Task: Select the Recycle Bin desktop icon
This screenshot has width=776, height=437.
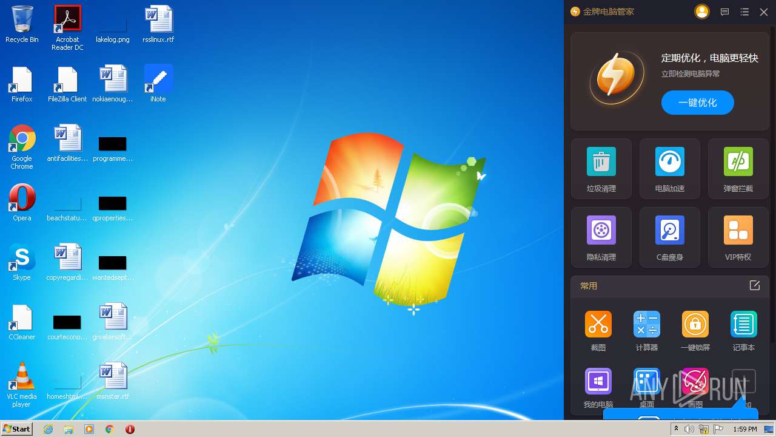Action: 22,25
